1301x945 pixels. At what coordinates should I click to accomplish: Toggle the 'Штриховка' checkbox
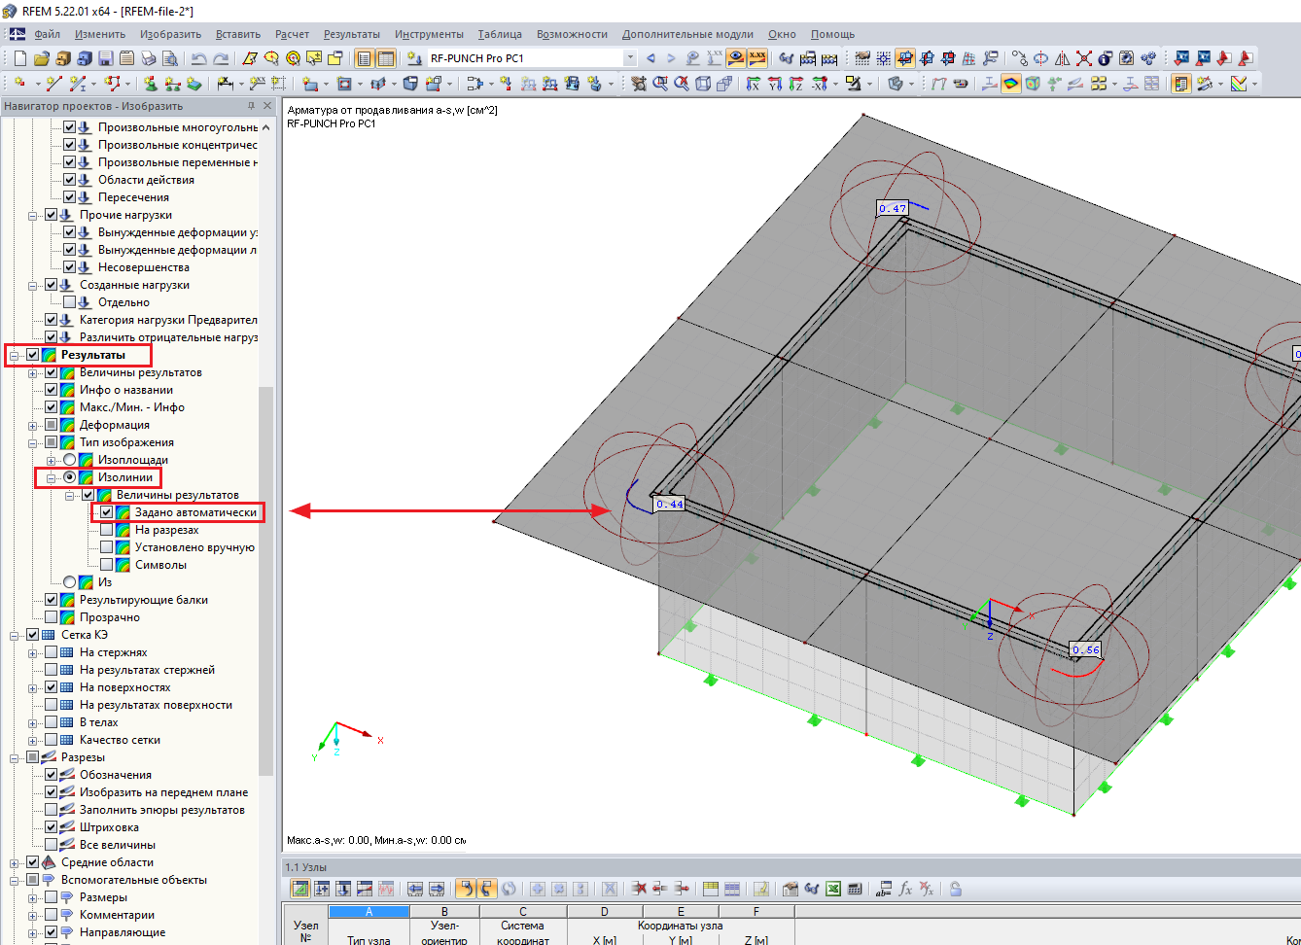(52, 827)
